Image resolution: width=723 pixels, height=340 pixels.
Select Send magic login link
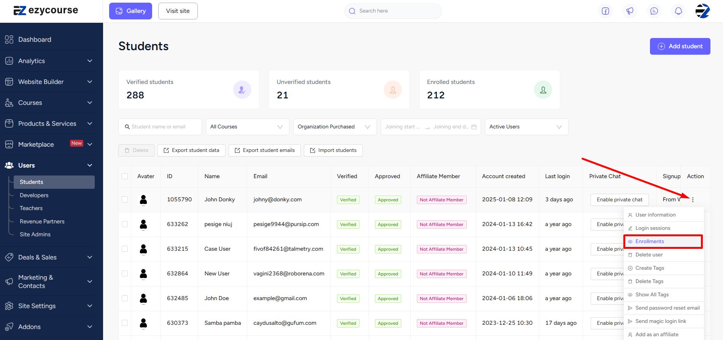pos(664,321)
